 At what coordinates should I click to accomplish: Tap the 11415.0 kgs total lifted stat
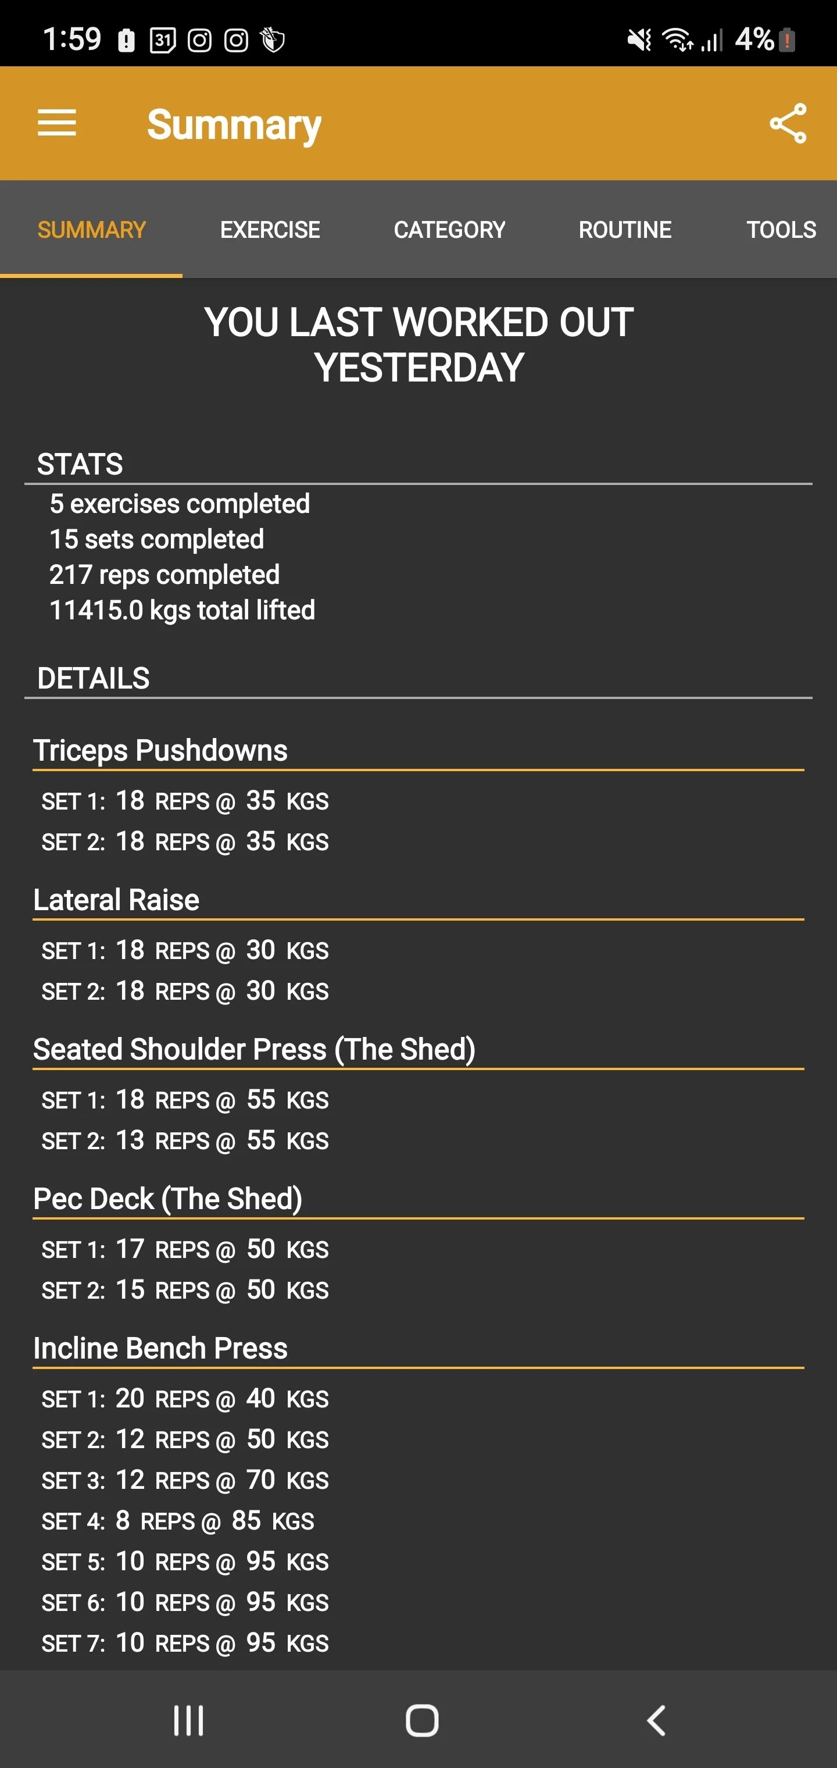[x=183, y=610]
